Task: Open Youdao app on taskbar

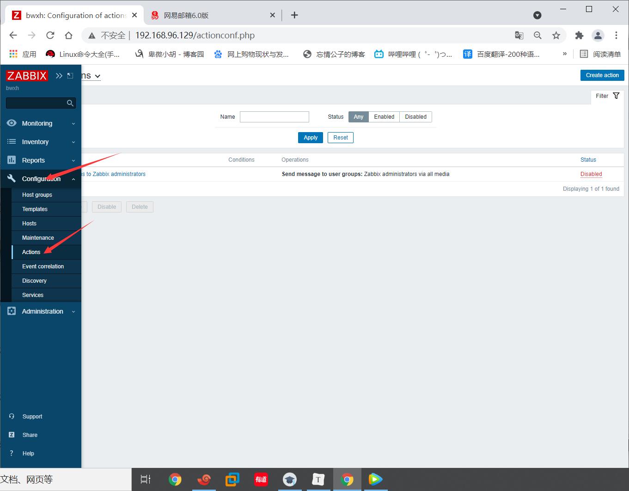Action: 261,479
